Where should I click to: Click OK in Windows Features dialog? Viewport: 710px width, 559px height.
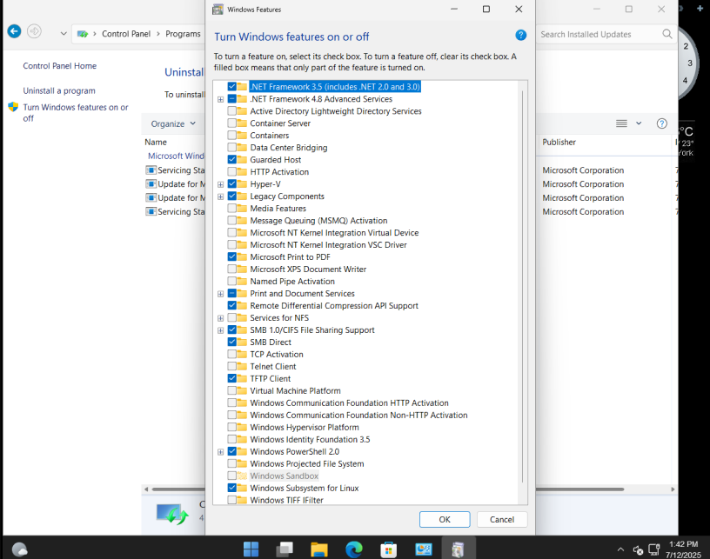pos(445,519)
